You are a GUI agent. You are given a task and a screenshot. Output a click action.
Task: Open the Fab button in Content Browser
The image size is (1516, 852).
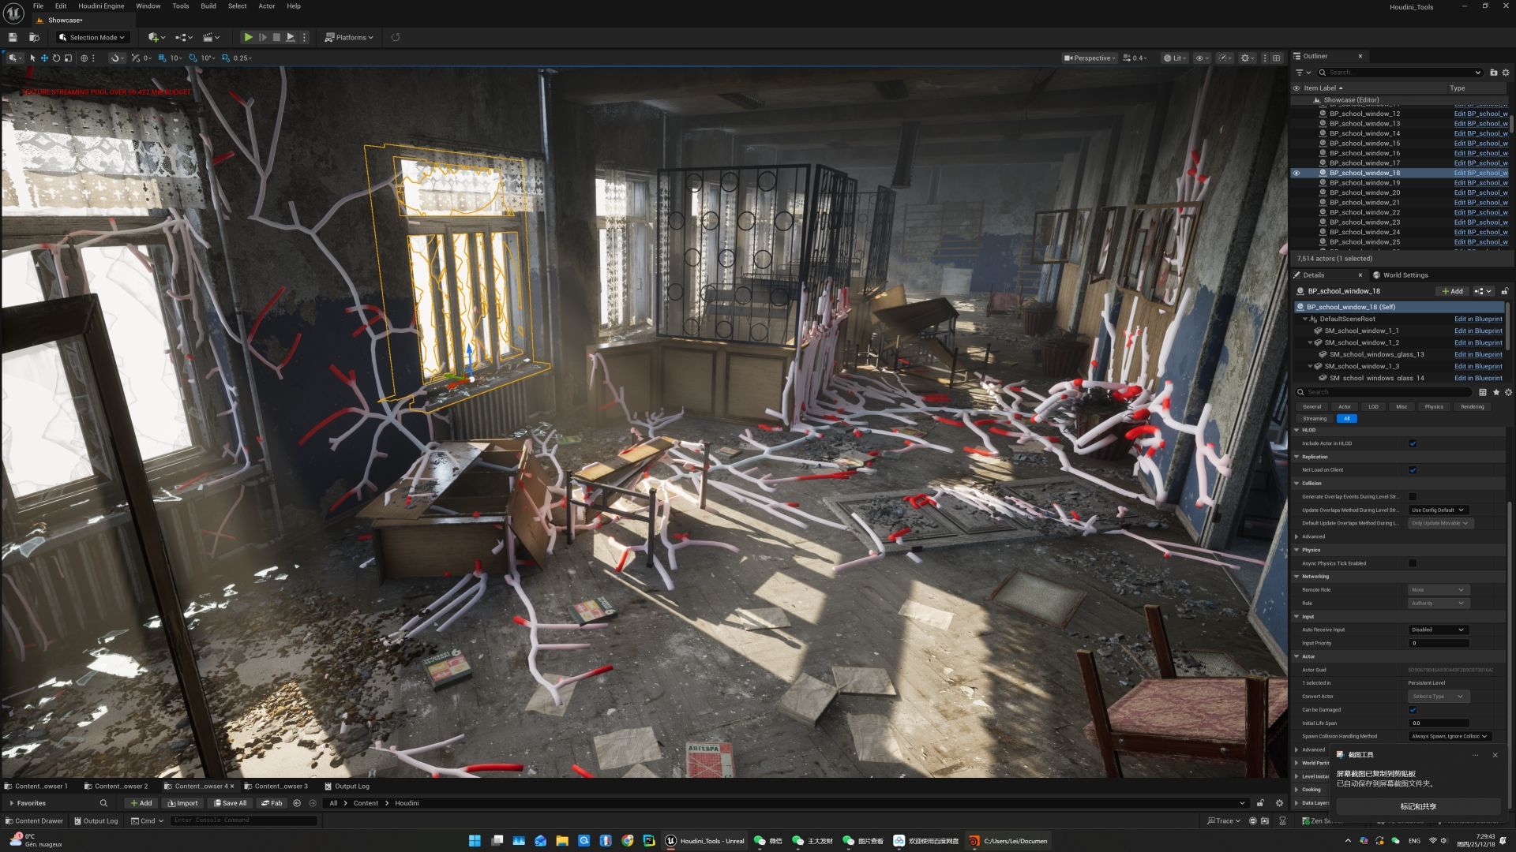pyautogui.click(x=272, y=803)
